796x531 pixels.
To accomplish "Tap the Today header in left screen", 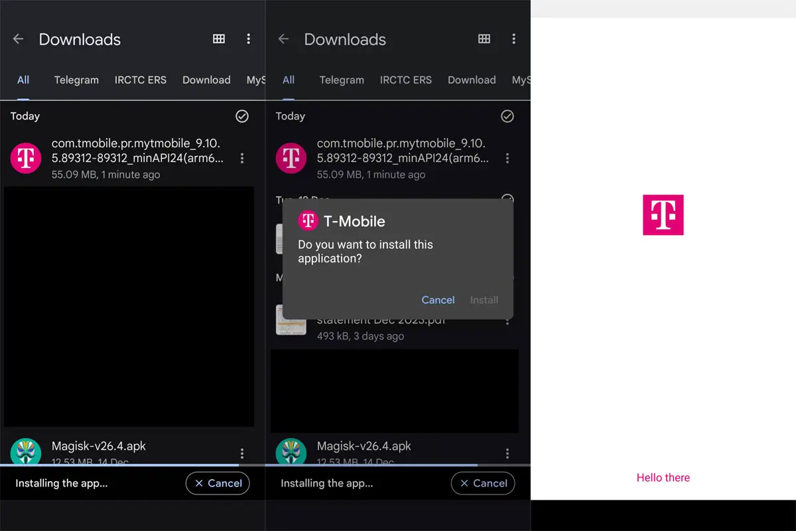I will coord(25,116).
